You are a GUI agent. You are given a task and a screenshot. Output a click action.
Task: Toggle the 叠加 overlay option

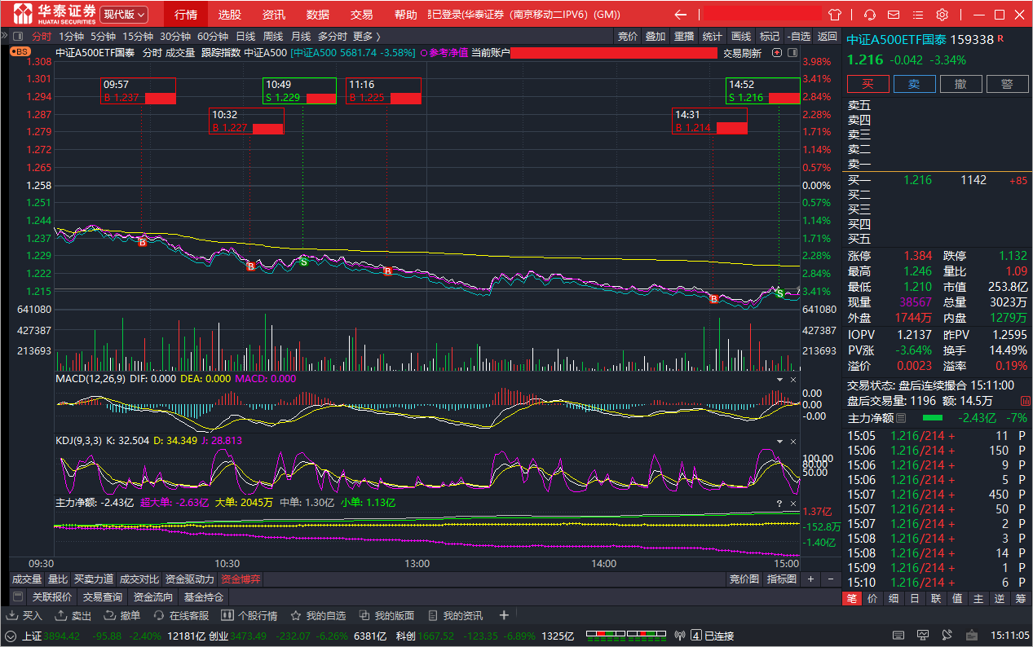pyautogui.click(x=656, y=36)
